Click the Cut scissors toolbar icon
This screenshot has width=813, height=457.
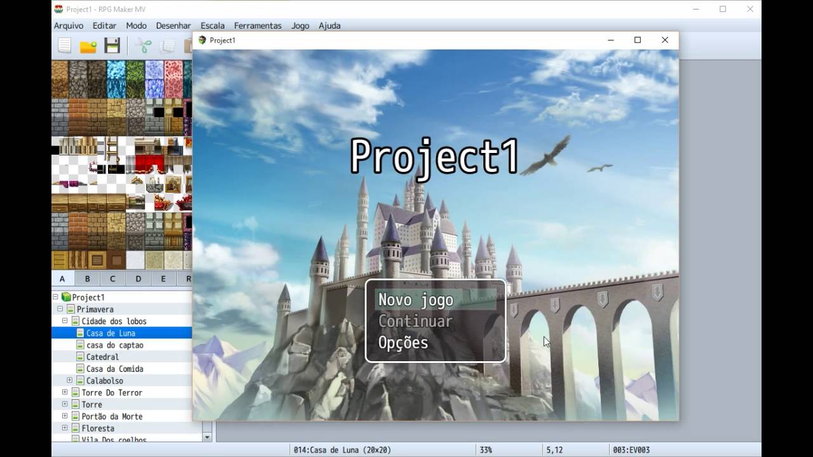coord(144,46)
